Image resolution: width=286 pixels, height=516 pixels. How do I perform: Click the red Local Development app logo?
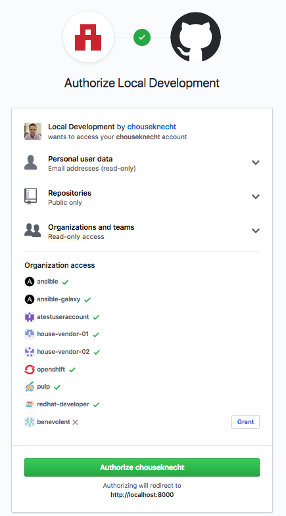tap(88, 37)
